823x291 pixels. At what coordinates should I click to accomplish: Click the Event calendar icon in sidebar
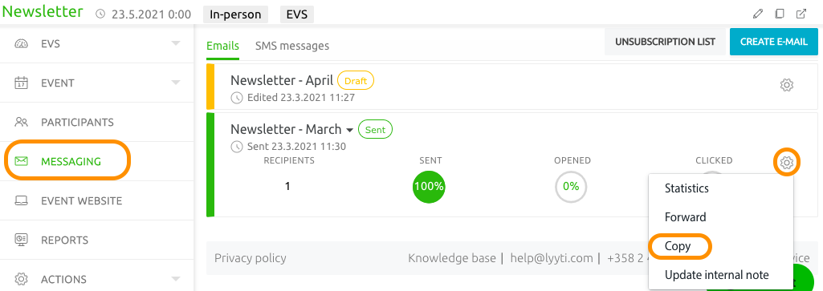click(22, 83)
